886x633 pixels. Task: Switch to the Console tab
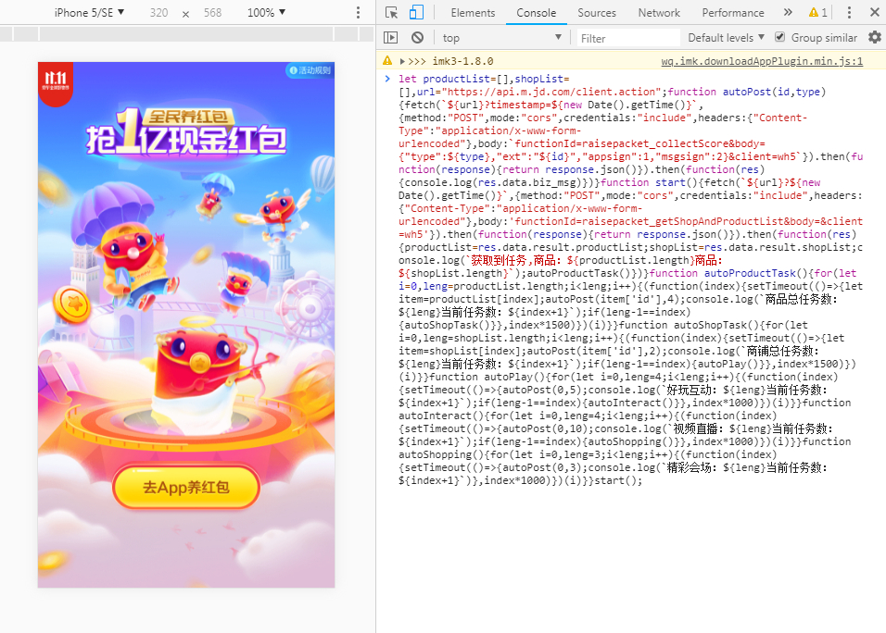pos(537,12)
